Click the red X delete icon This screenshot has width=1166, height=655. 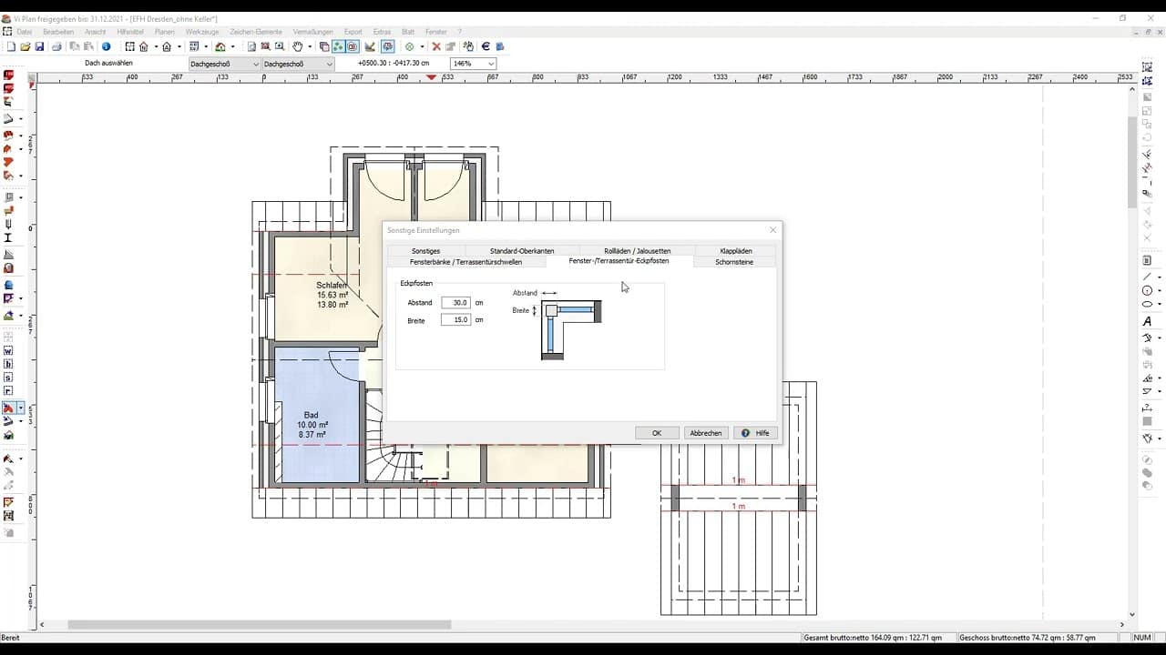436,46
